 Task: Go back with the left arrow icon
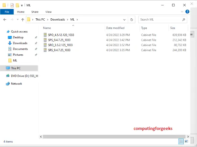coord(5,20)
